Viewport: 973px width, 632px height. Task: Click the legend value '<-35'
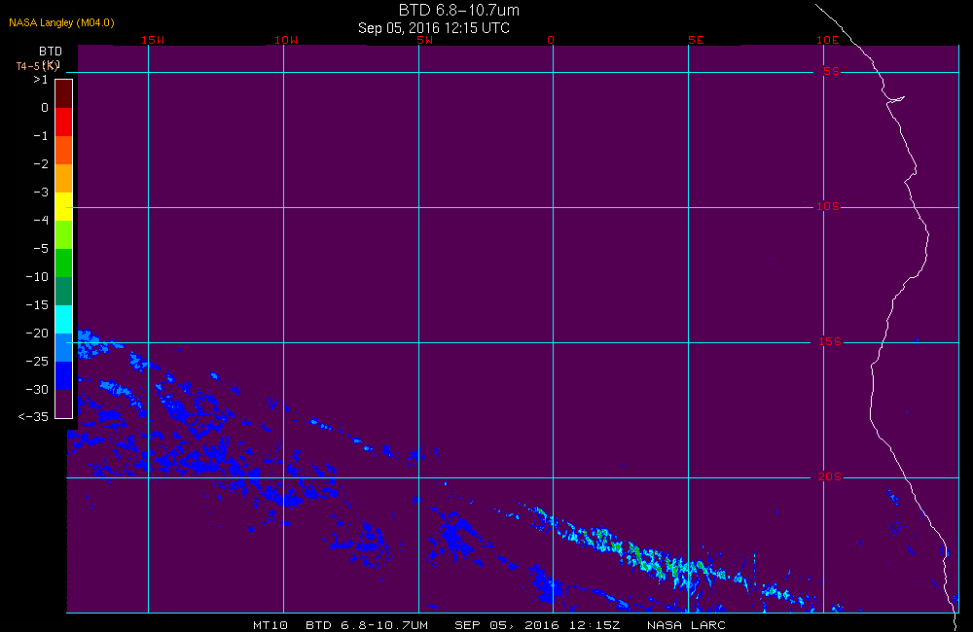pos(33,417)
